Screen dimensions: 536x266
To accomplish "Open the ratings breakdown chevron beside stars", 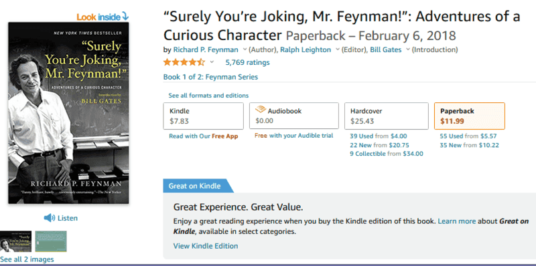I will pyautogui.click(x=212, y=62).
